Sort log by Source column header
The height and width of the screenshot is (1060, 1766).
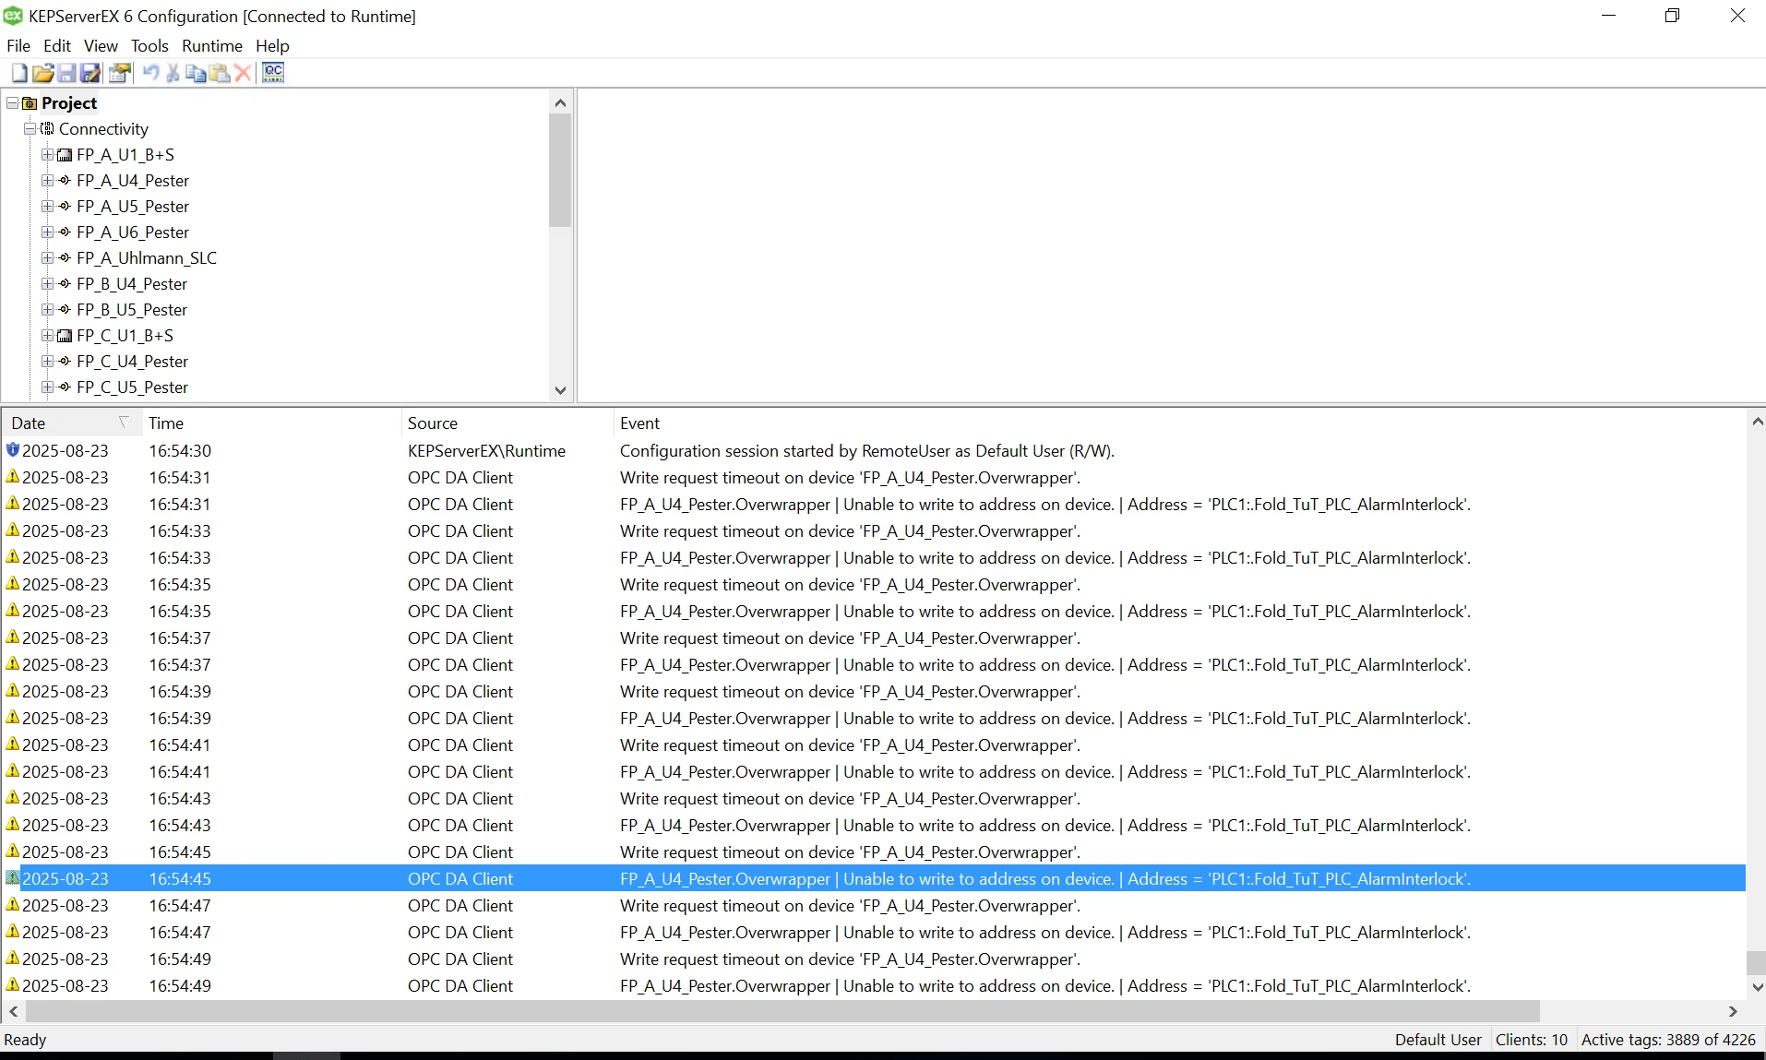tap(507, 423)
